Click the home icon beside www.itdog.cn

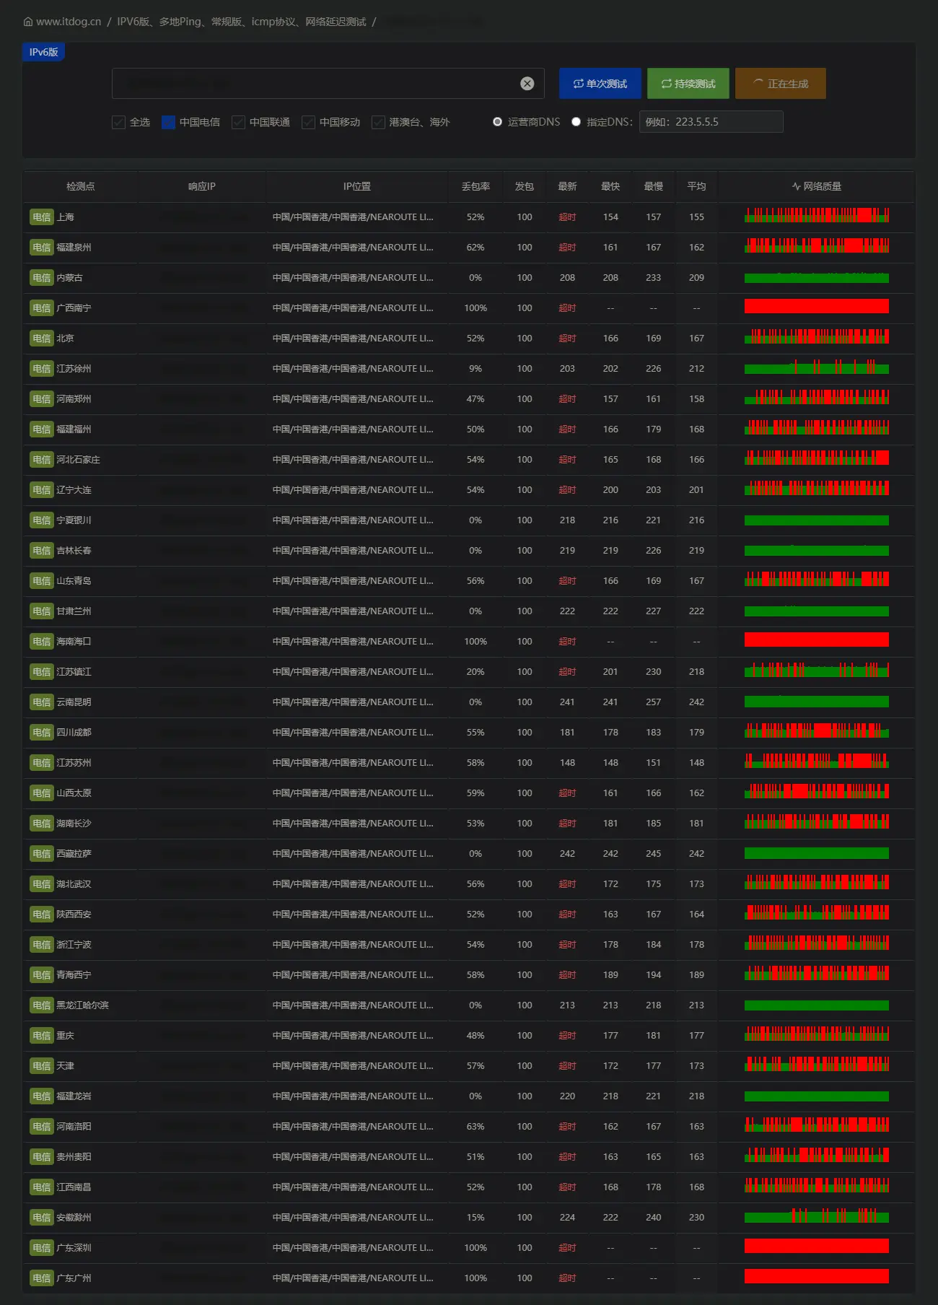coord(28,22)
